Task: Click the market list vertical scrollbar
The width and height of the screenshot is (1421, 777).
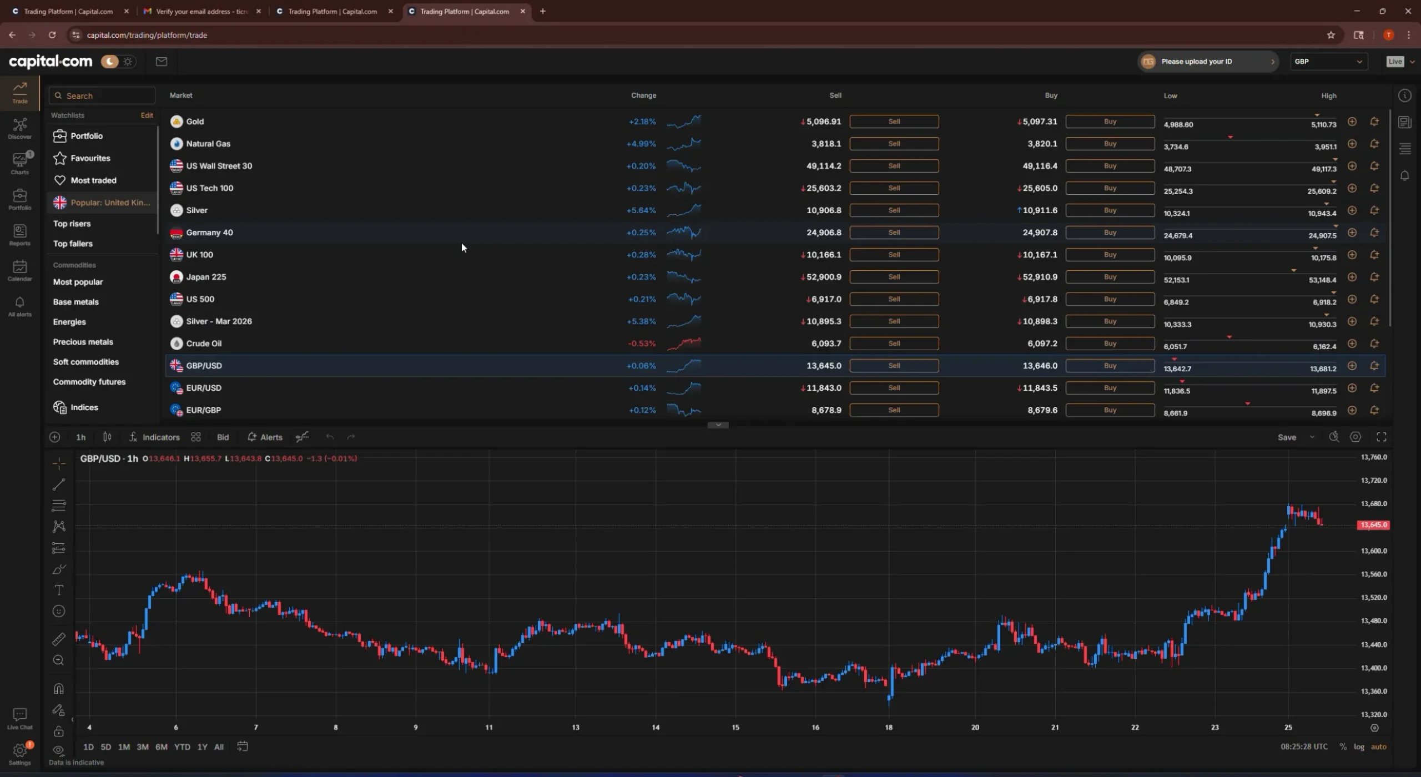Action: (1390, 218)
